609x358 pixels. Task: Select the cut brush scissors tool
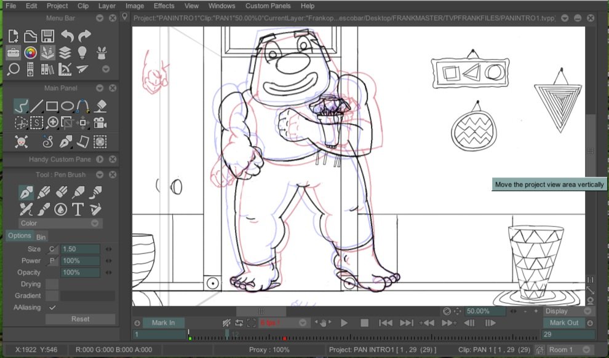tap(21, 123)
